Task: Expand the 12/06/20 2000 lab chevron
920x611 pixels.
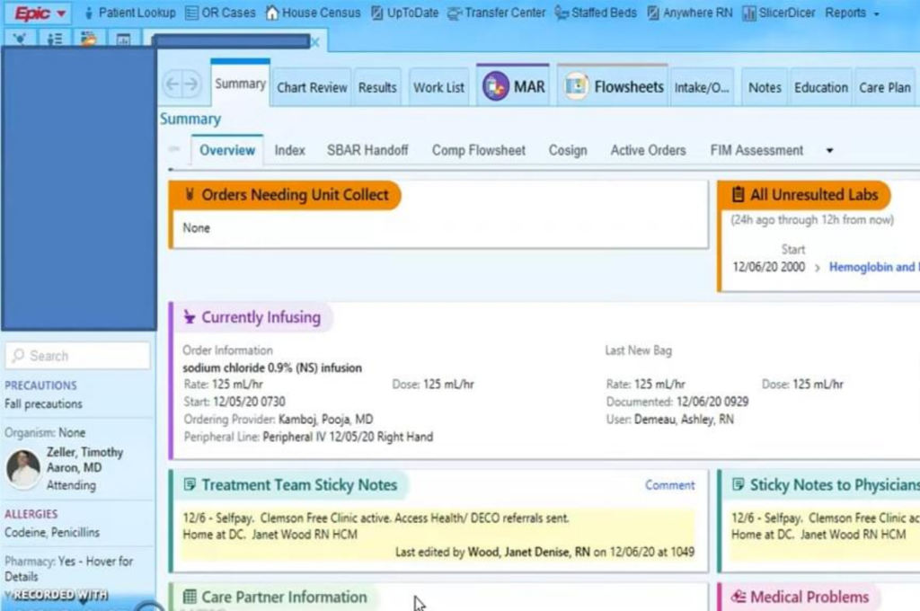Action: click(818, 268)
